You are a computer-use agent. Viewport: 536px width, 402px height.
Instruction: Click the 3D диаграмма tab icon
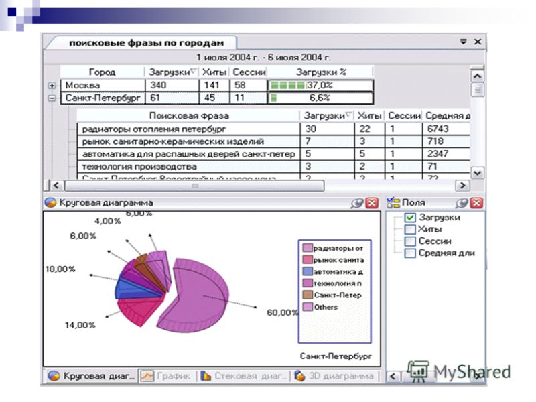tap(299, 376)
